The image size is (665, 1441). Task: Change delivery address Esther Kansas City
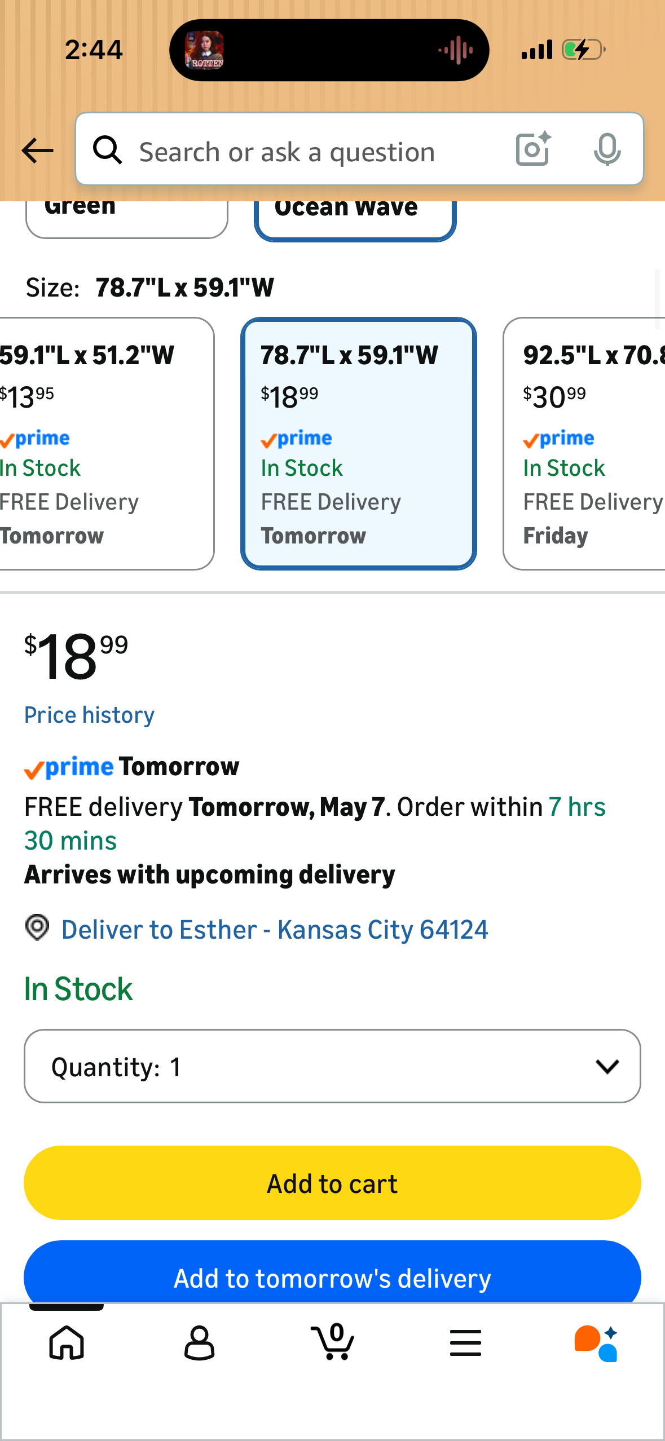click(x=275, y=930)
